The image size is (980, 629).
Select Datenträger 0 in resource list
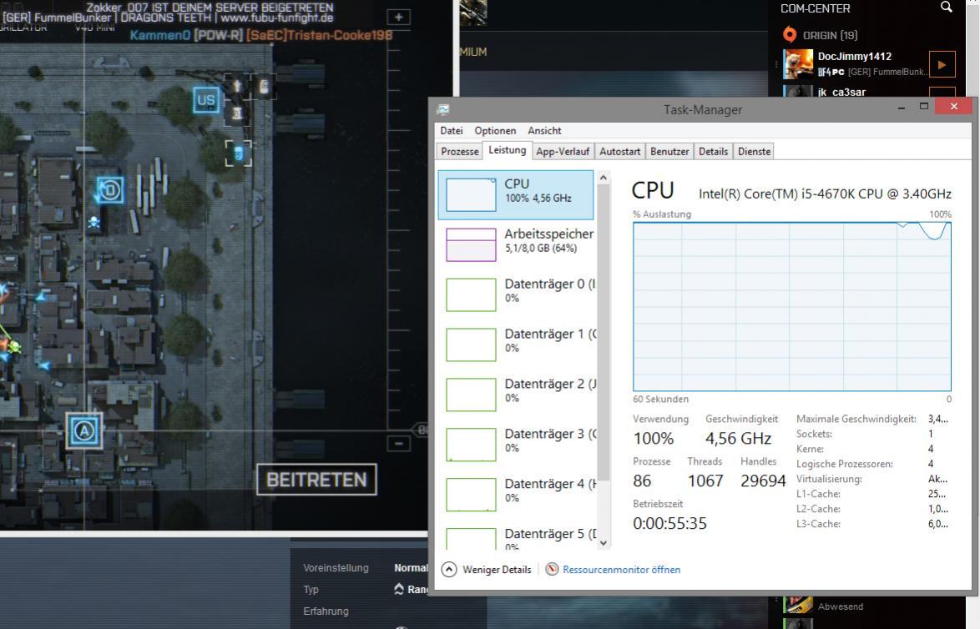coord(516,294)
